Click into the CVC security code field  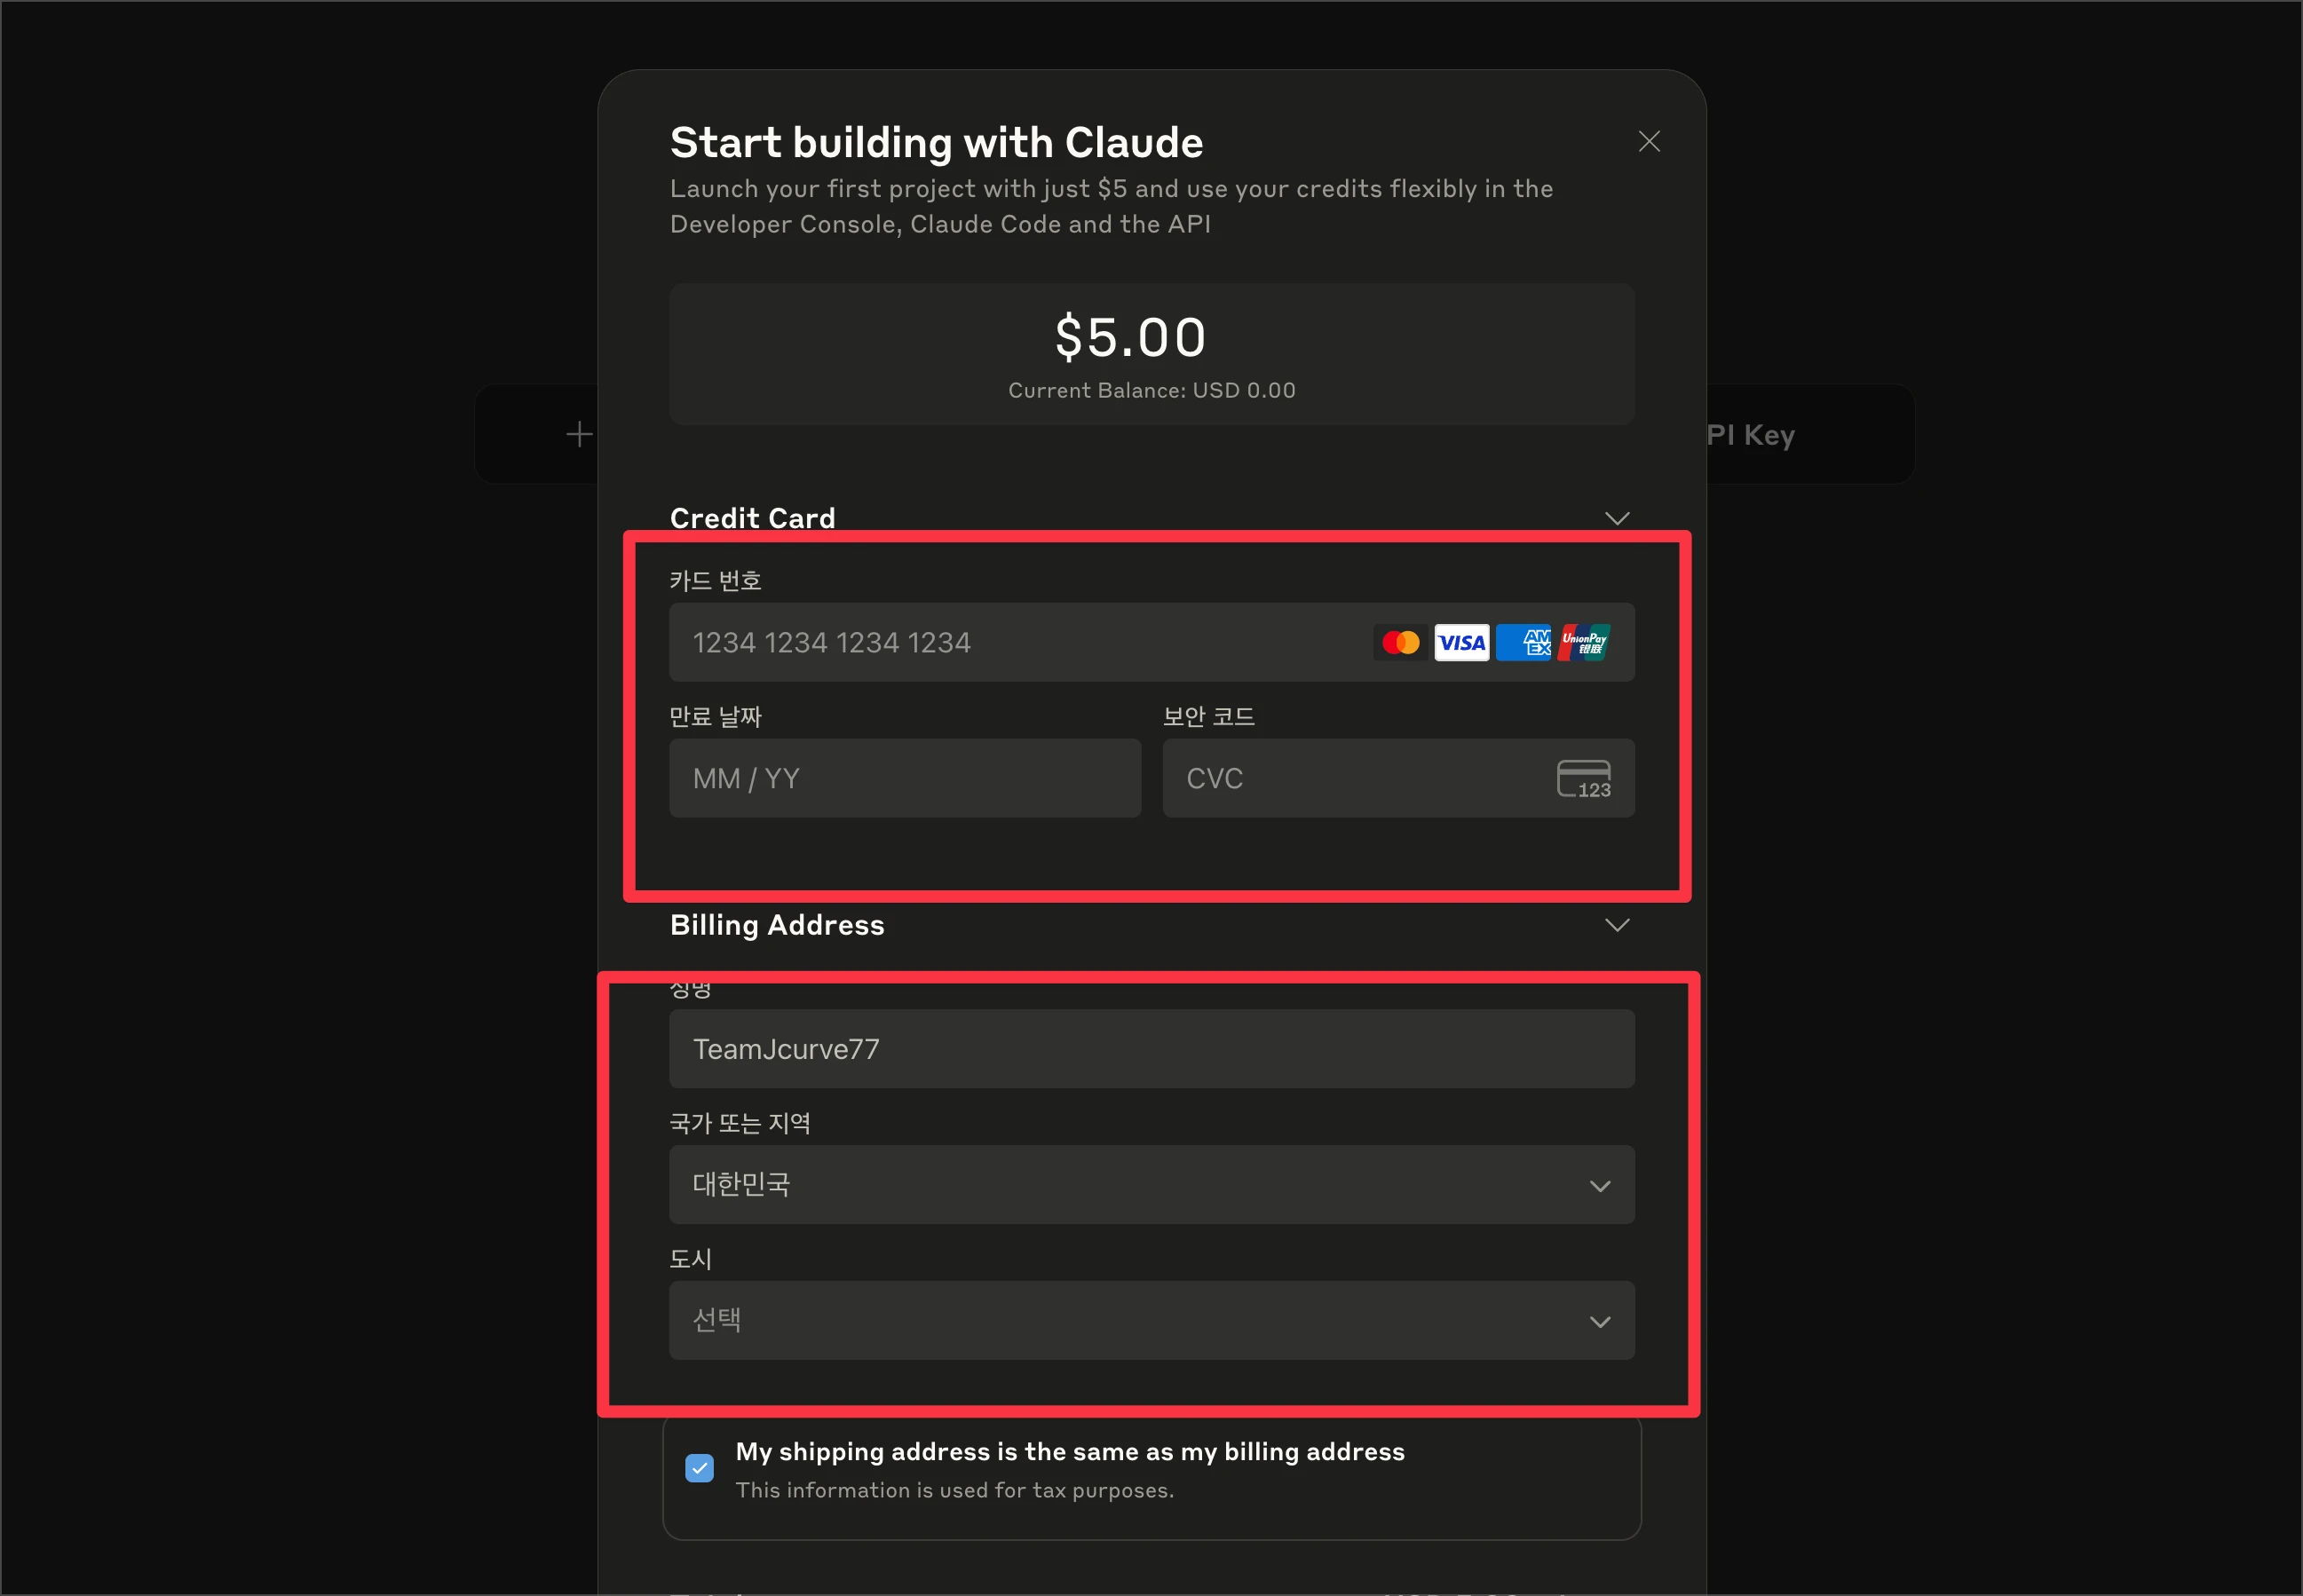click(1399, 778)
